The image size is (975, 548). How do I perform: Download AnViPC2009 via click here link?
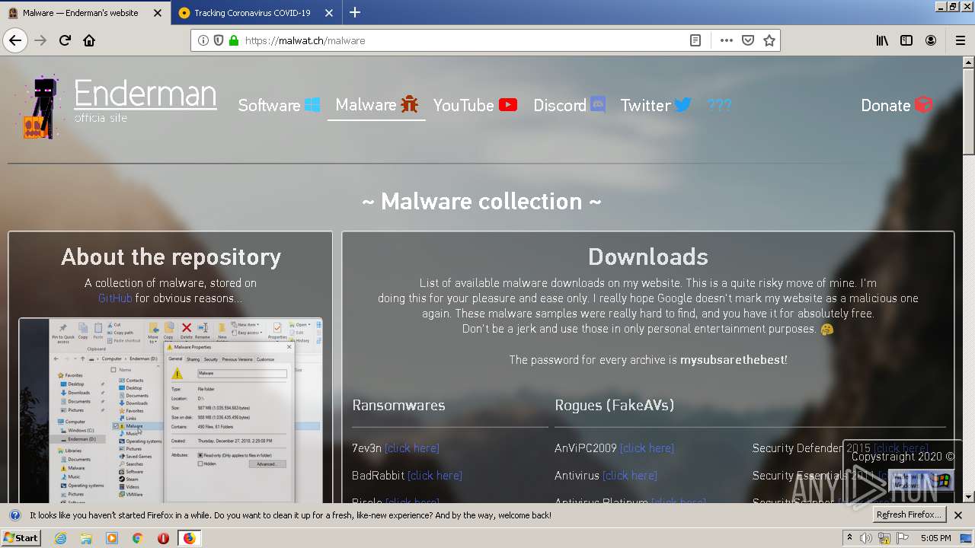(647, 448)
